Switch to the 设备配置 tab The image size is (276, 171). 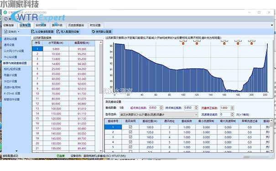coord(25,25)
